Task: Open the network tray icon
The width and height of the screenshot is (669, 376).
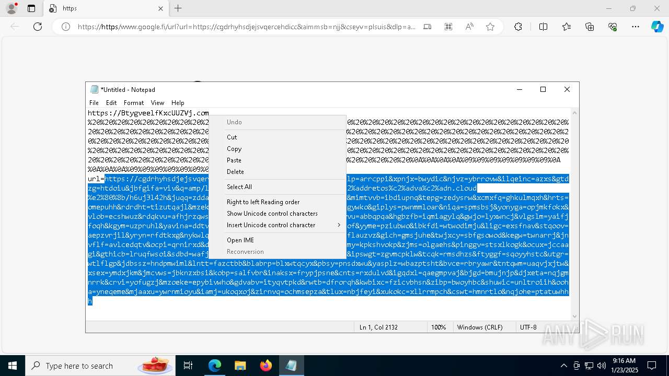Action: point(589,366)
